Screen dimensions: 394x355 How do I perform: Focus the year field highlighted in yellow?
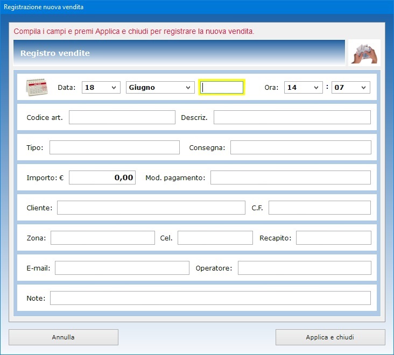click(222, 87)
